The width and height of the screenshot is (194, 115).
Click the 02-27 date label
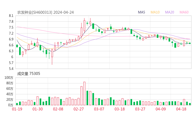tap(79, 109)
